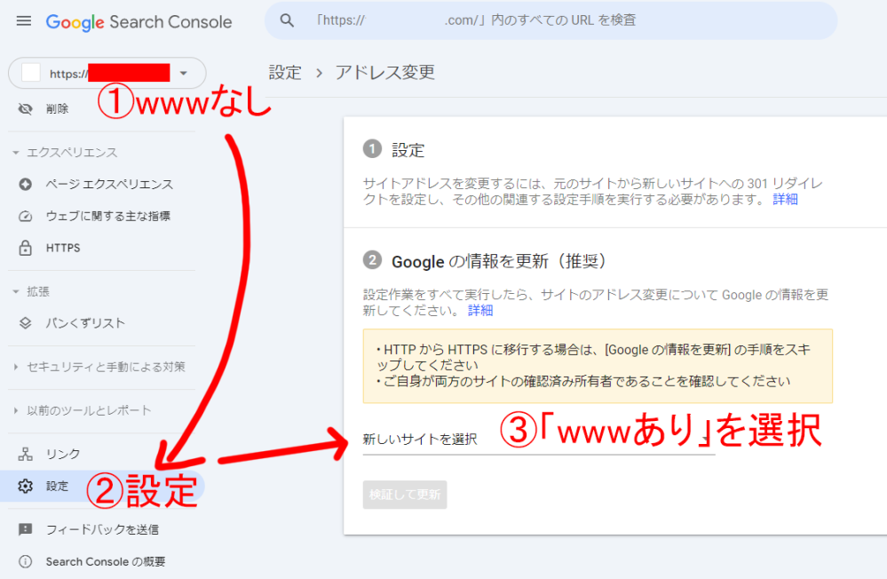
Task: Click the パンくずリスト layers icon
Action: [x=26, y=323]
